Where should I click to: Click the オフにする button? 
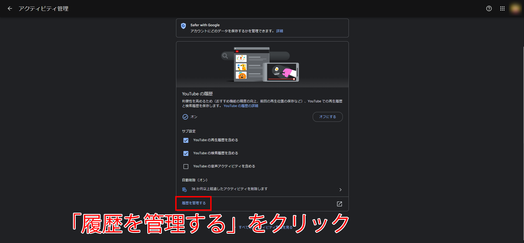click(x=327, y=117)
